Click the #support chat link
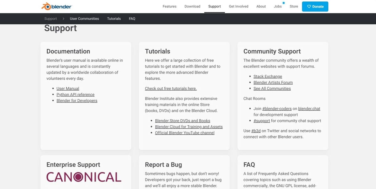Image resolution: width=376 pixels, height=189 pixels. coord(262,121)
